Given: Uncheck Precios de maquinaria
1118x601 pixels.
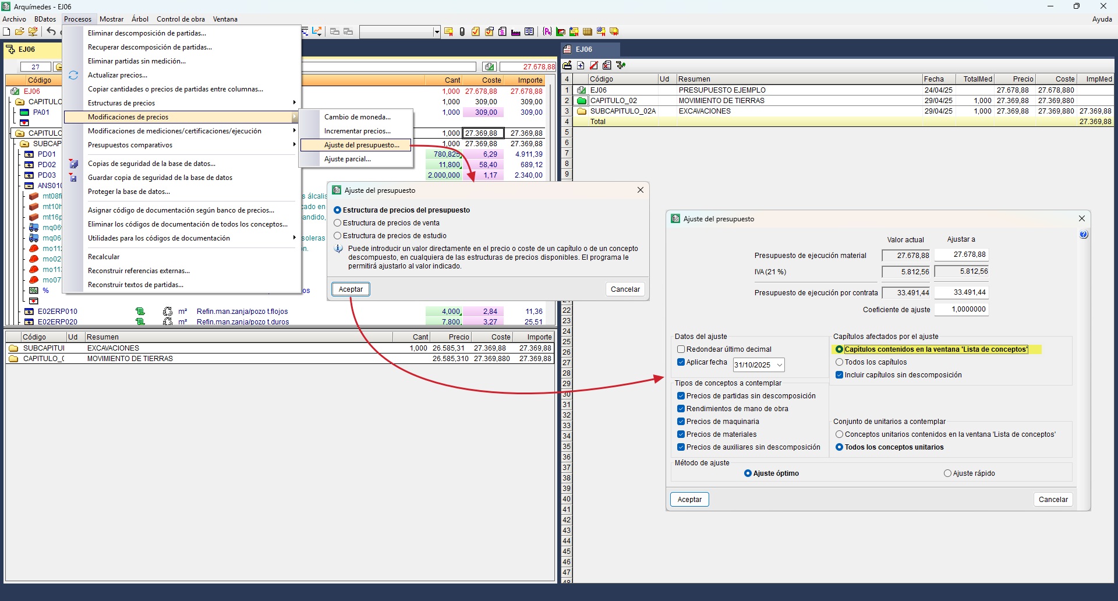Looking at the screenshot, I should pyautogui.click(x=681, y=422).
